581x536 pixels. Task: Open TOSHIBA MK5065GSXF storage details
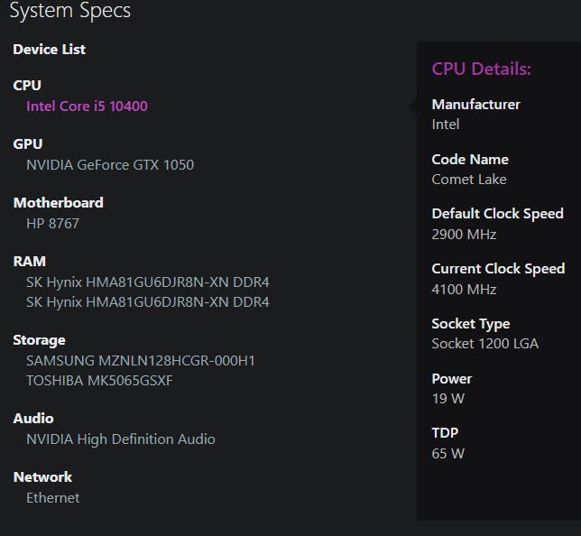tap(99, 380)
